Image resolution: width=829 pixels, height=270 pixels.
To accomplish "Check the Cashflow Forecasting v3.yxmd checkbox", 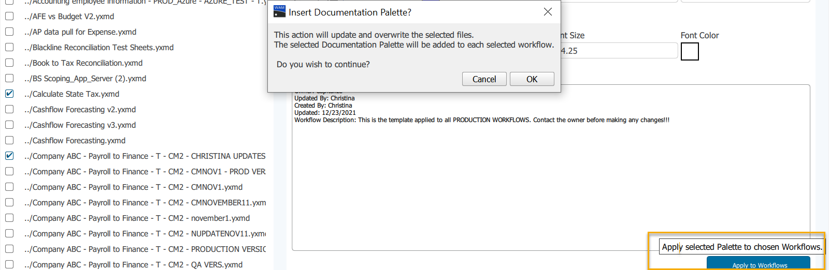I will point(9,125).
